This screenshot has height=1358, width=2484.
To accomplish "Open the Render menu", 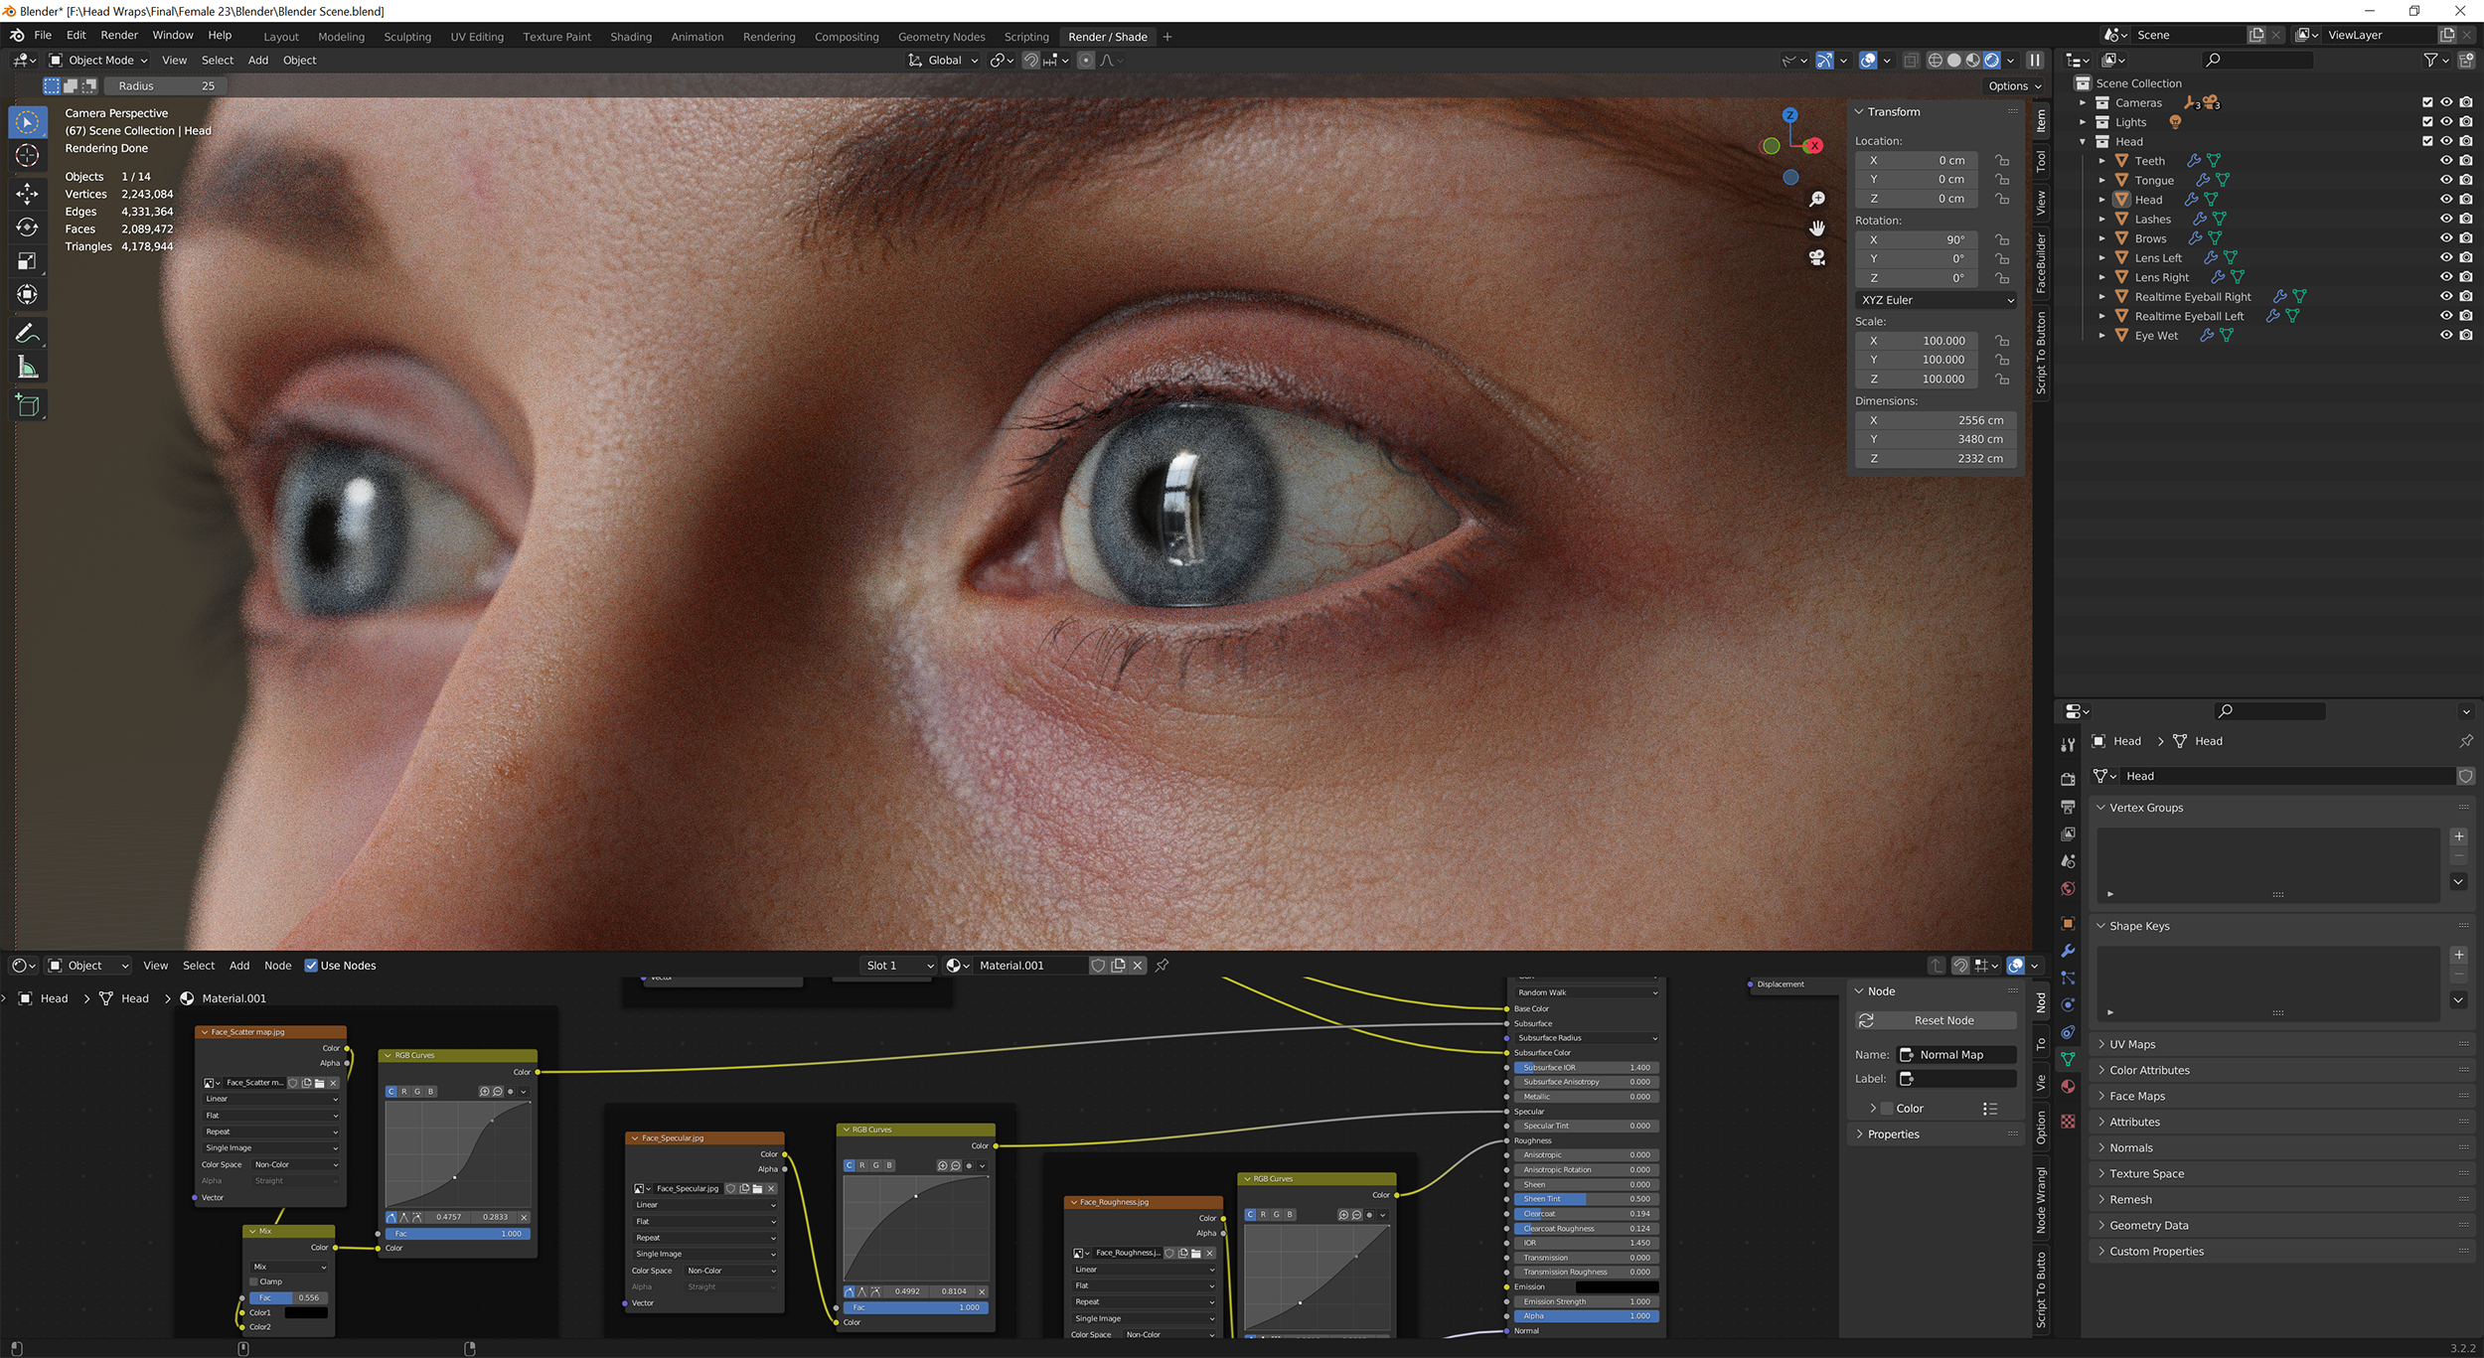I will pos(119,36).
